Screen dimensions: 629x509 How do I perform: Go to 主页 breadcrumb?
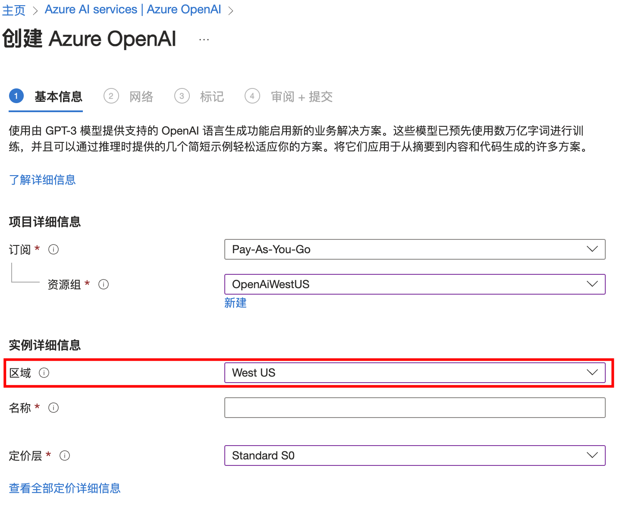click(x=14, y=10)
